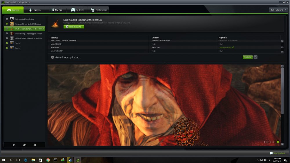The height and width of the screenshot is (163, 290).
Task: Click the settings list scroll-up arrow
Action: pos(282,41)
